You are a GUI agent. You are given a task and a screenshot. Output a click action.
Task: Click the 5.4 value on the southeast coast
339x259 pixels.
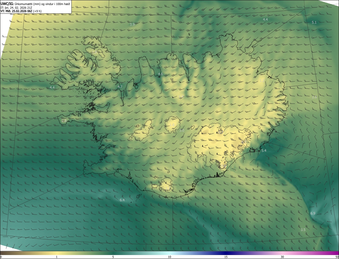click(264, 151)
